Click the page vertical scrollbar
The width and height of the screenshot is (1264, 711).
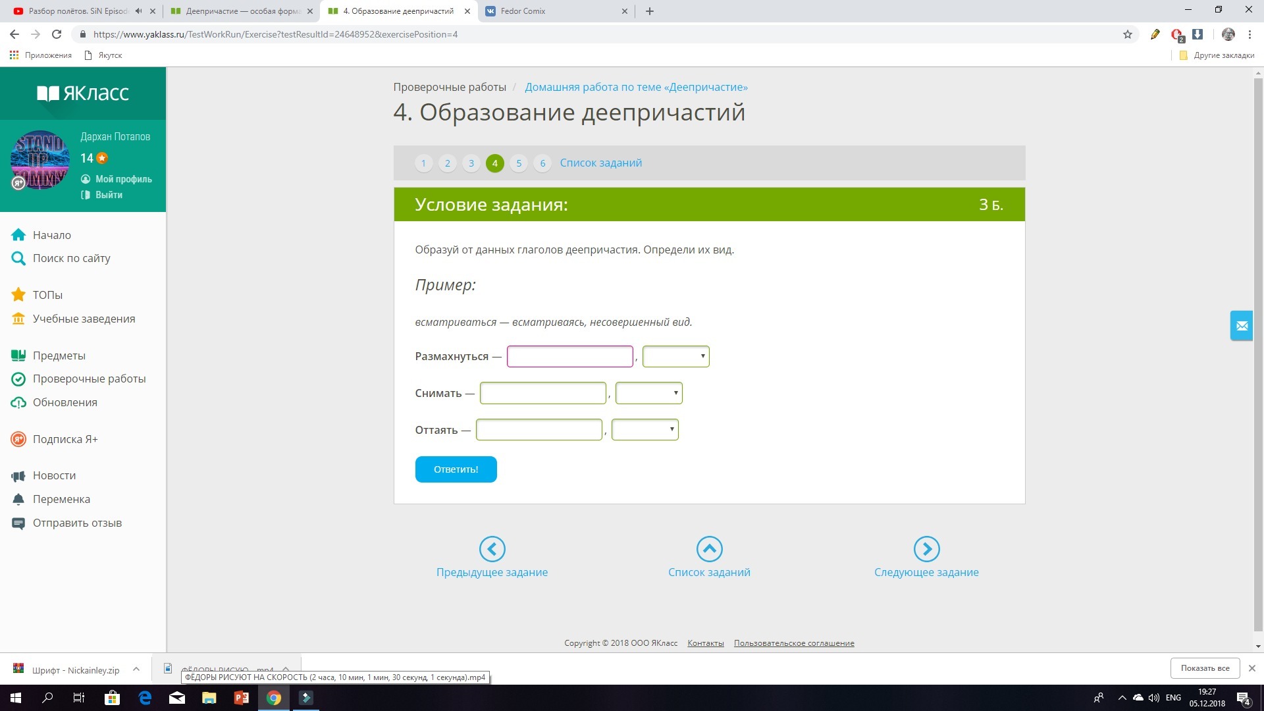pyautogui.click(x=1259, y=355)
